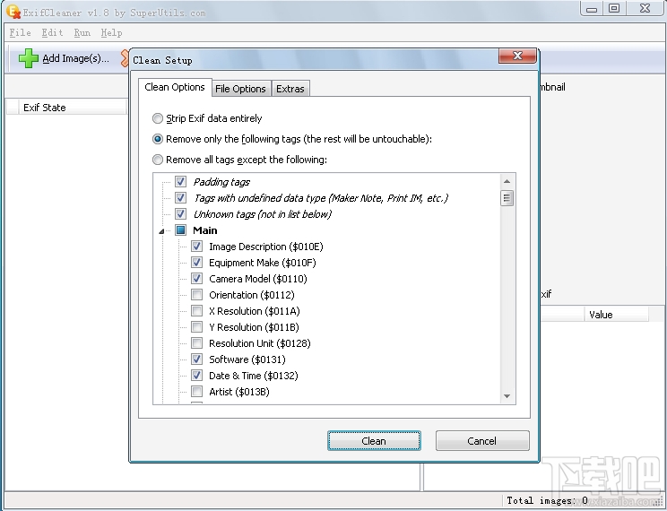Check the Y Resolution ($011B) checkbox
667x511 pixels.
click(x=196, y=327)
